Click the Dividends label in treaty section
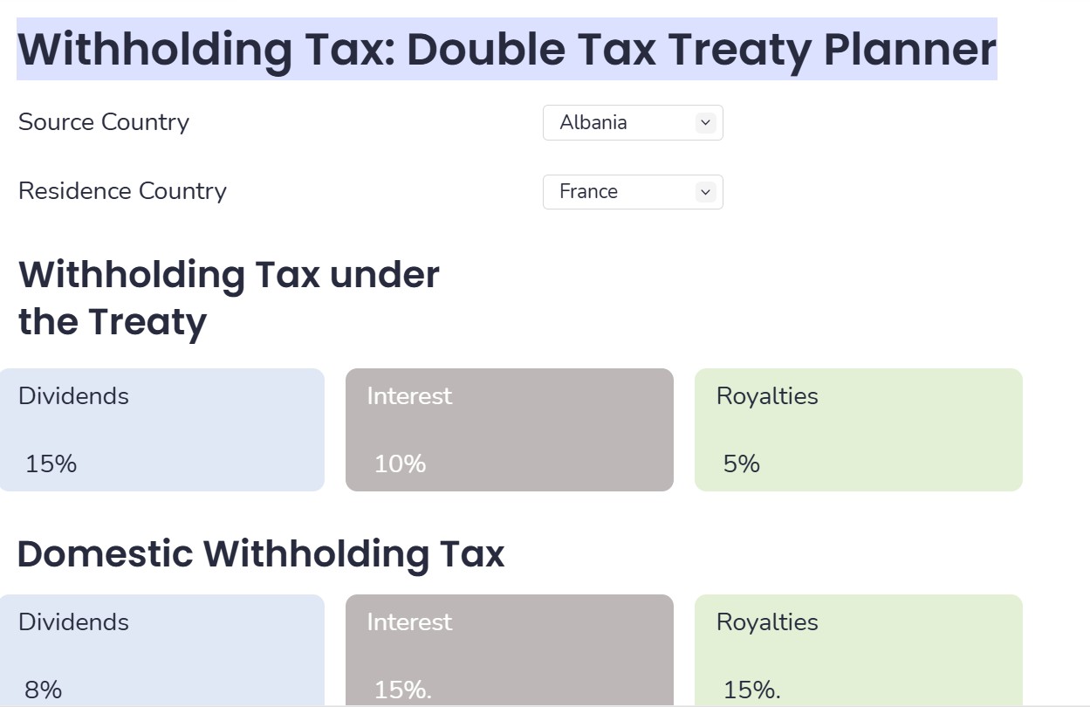 73,396
